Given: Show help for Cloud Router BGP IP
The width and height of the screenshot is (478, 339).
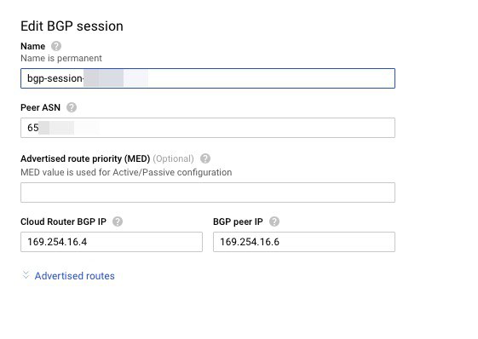Looking at the screenshot, I should [x=118, y=221].
